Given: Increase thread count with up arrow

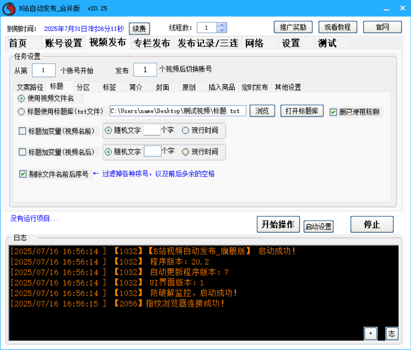Looking at the screenshot, I should point(222,25).
